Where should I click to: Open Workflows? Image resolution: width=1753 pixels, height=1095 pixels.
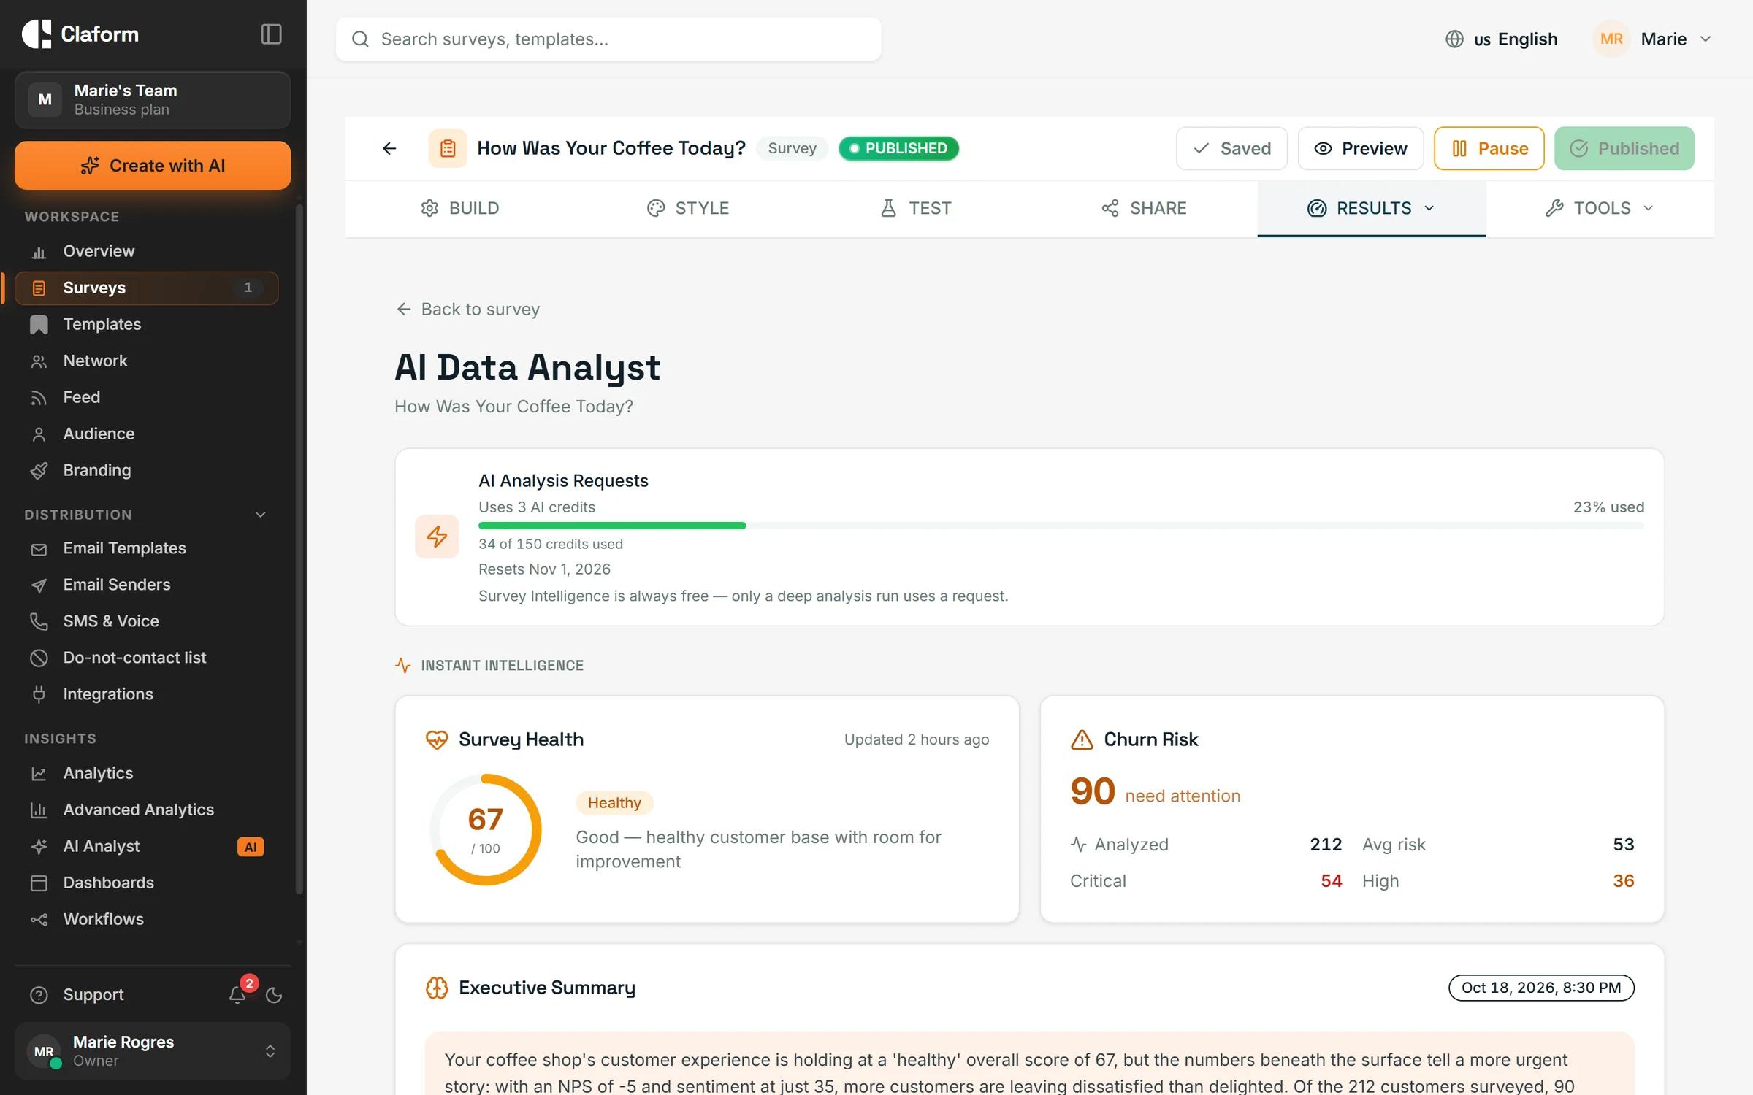(x=146, y=919)
